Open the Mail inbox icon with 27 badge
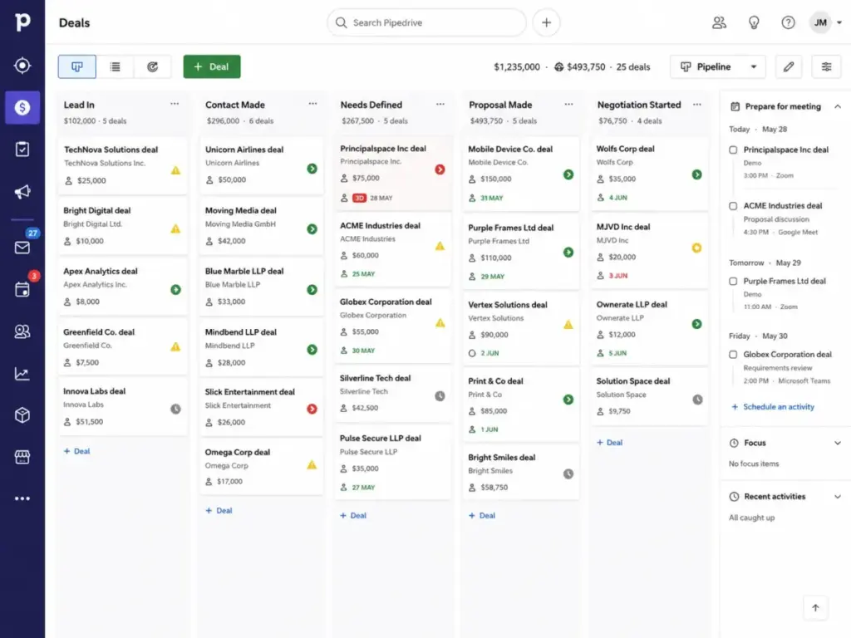 pyautogui.click(x=22, y=248)
